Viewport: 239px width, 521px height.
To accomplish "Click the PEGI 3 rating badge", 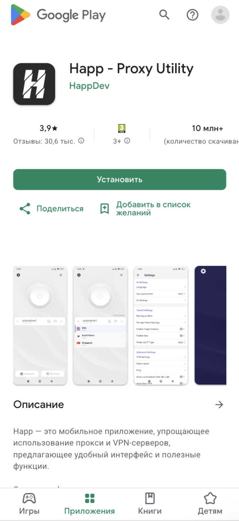I will [122, 128].
